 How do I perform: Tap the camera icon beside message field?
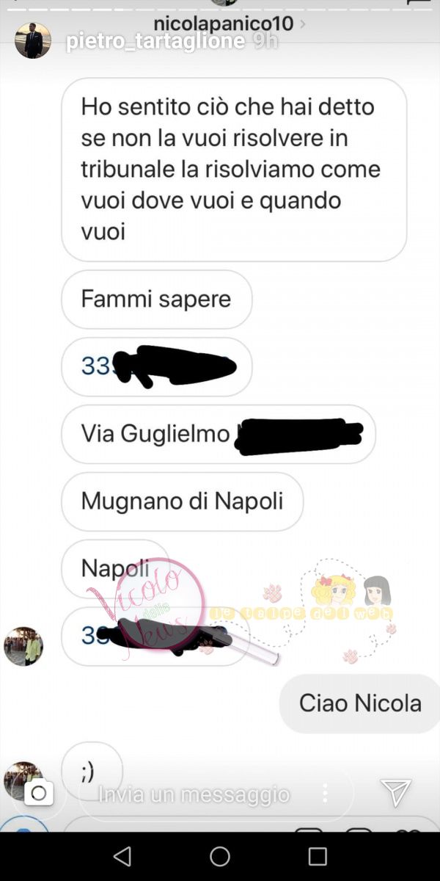point(39,793)
